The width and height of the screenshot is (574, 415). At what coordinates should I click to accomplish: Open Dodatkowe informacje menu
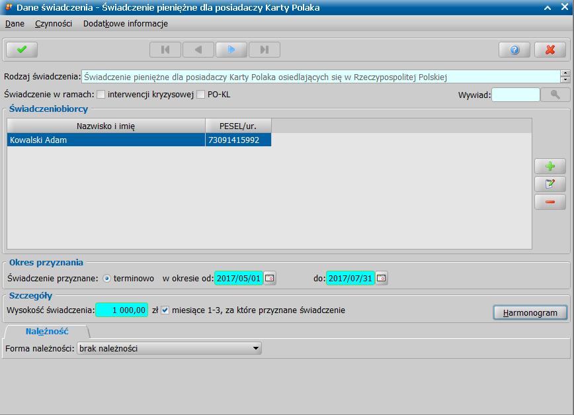(x=126, y=23)
